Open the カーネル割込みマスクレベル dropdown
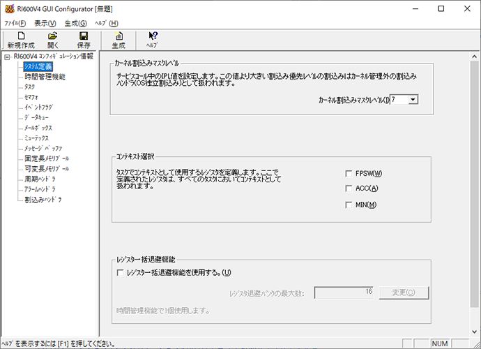481x349 pixels. [413, 100]
